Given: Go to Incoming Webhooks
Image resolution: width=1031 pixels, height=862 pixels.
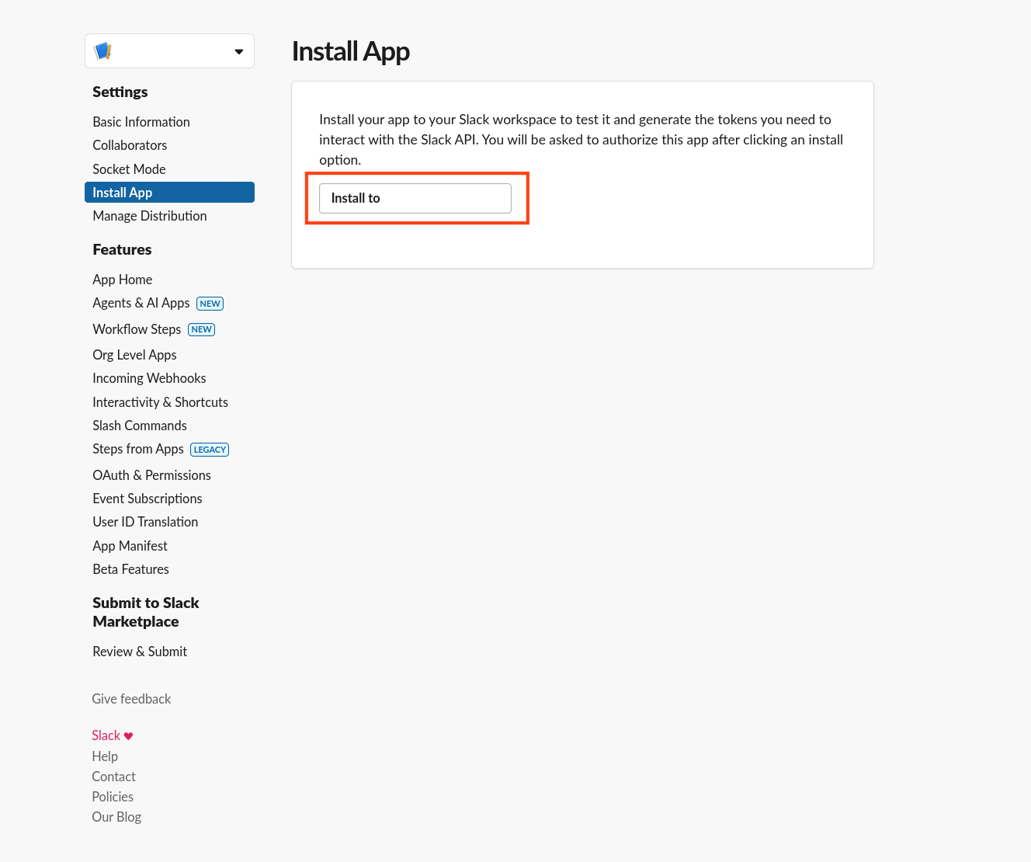Looking at the screenshot, I should point(149,378).
